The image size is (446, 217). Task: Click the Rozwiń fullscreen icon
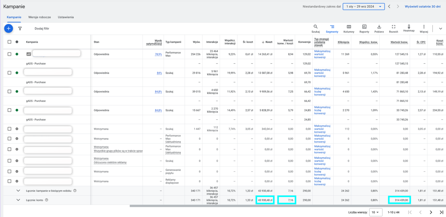(393, 27)
